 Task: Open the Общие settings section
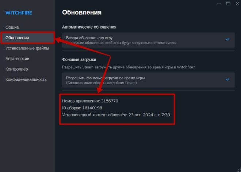12,27
